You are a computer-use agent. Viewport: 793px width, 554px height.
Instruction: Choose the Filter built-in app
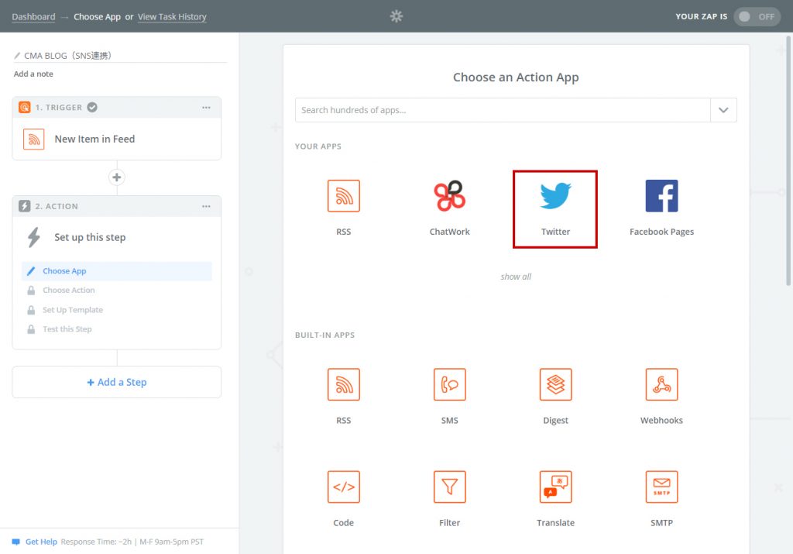449,487
